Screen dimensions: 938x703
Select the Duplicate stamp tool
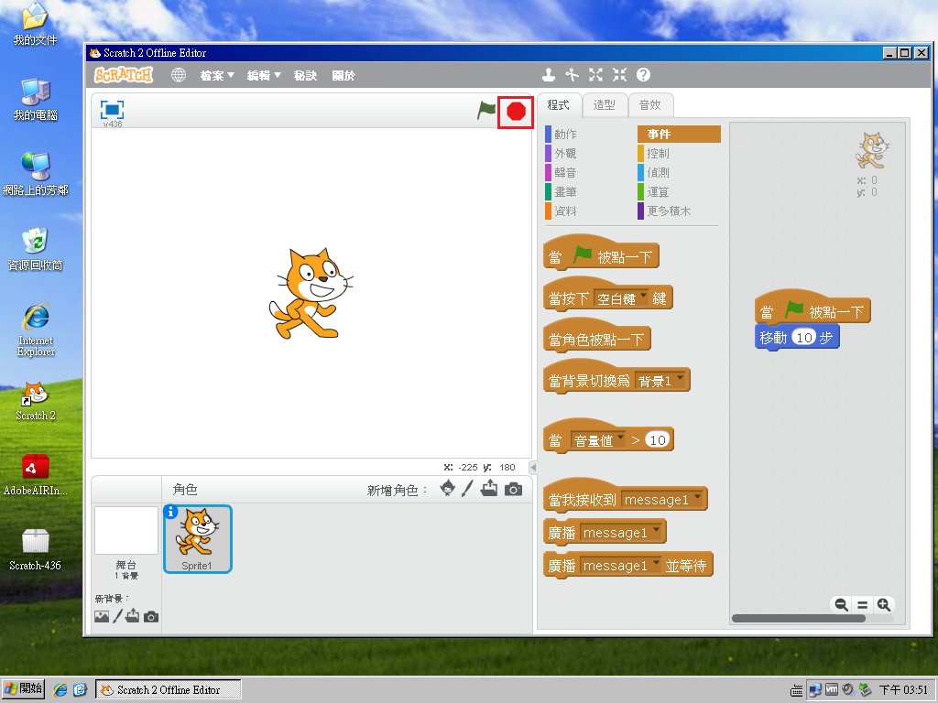tap(548, 75)
